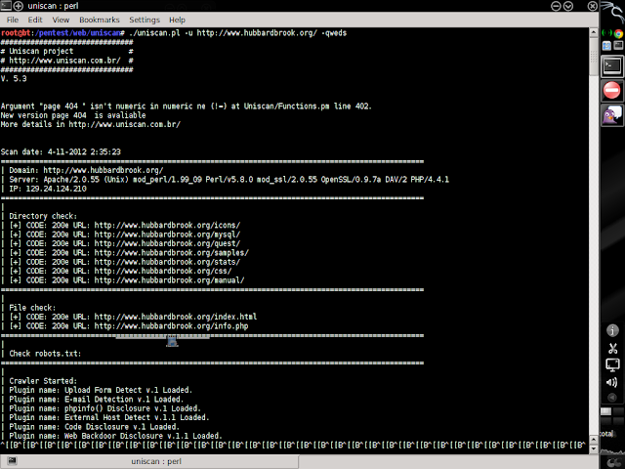Click the 'New version page 404 is avaliable' line
625x469 pixels.
coord(73,115)
